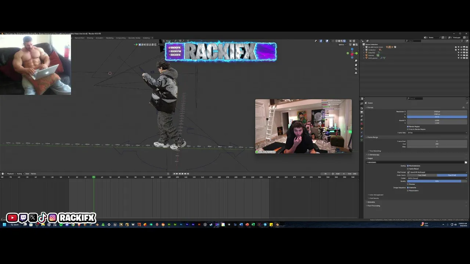Jump to timeline end frame

click(x=188, y=174)
